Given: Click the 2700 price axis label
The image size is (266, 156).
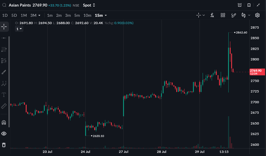Looking at the screenshot, I should [255, 102].
